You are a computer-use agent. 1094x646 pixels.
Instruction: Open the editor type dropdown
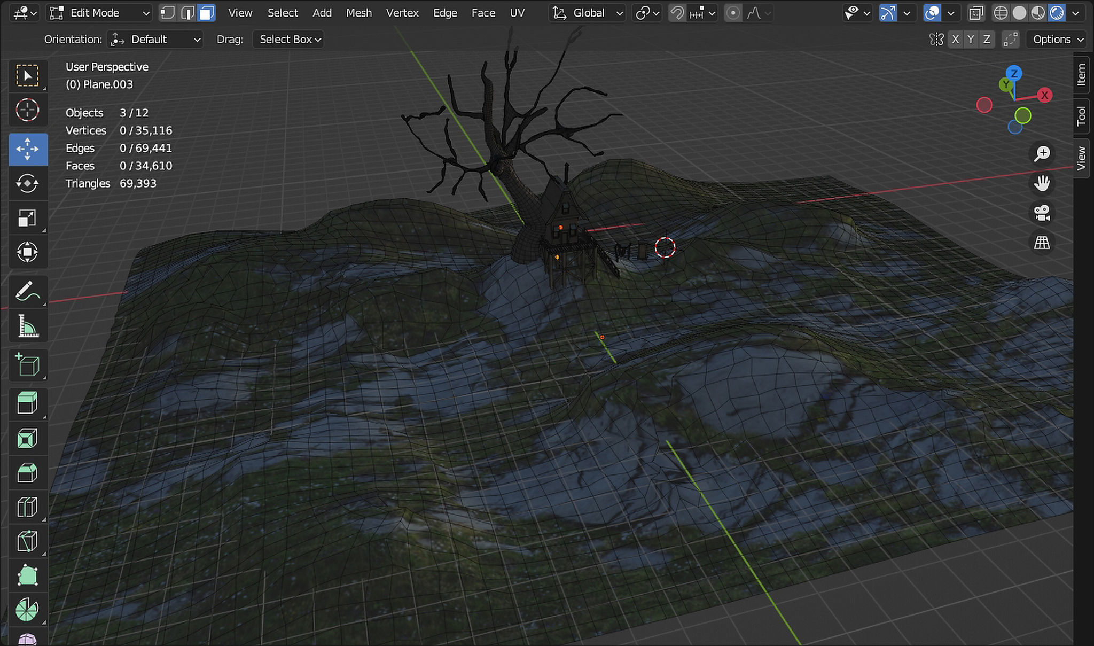point(25,13)
